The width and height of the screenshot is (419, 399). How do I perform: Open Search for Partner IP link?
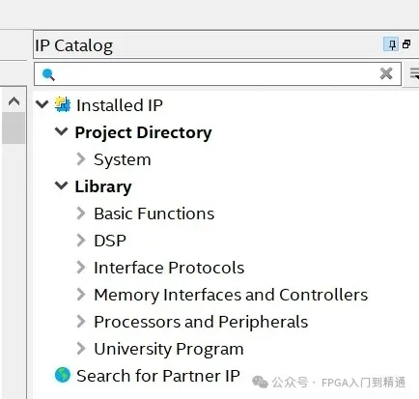click(158, 376)
